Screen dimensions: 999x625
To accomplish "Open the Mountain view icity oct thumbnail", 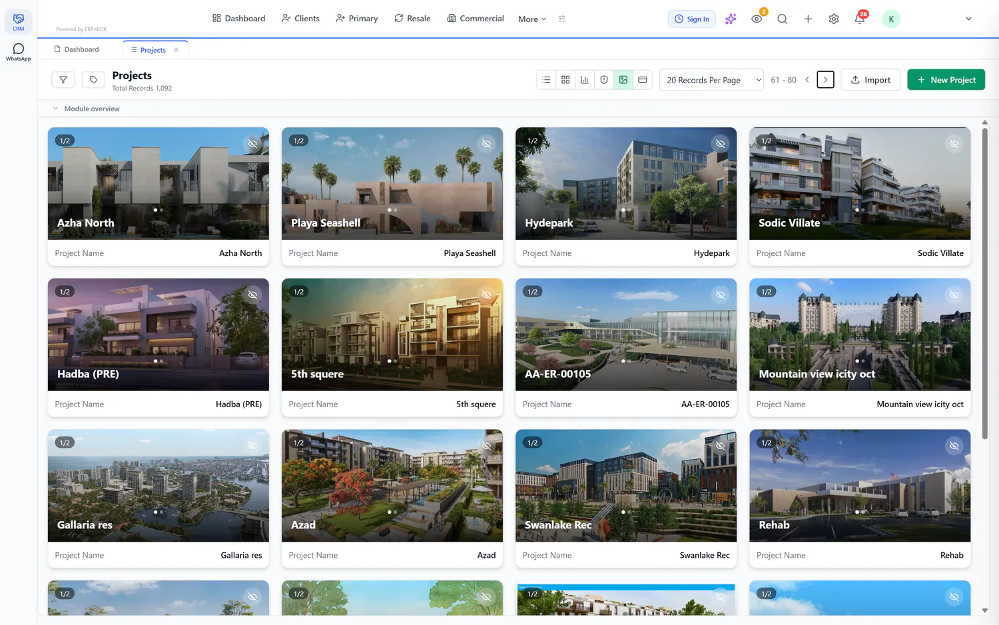I will click(x=860, y=334).
